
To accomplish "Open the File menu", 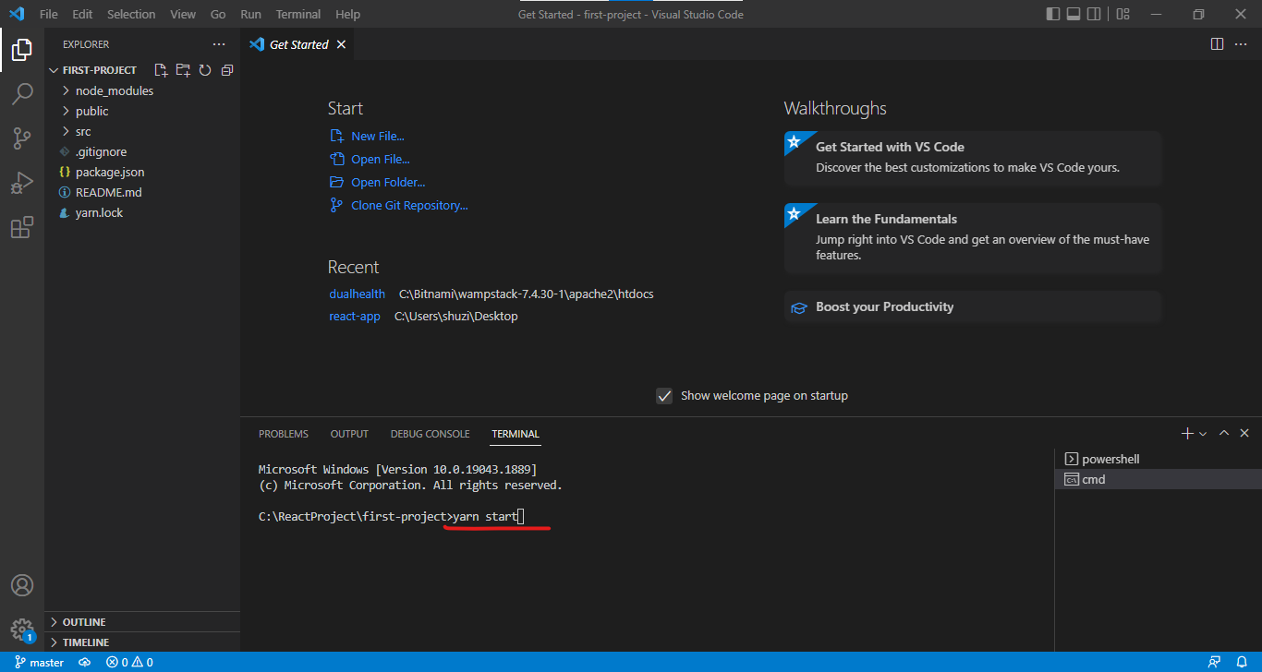I will pos(49,14).
